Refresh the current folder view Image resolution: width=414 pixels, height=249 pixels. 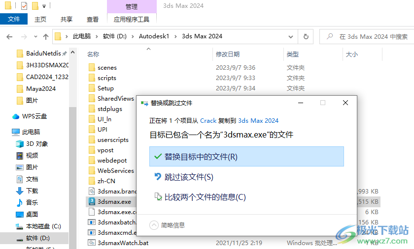pyautogui.click(x=306, y=36)
